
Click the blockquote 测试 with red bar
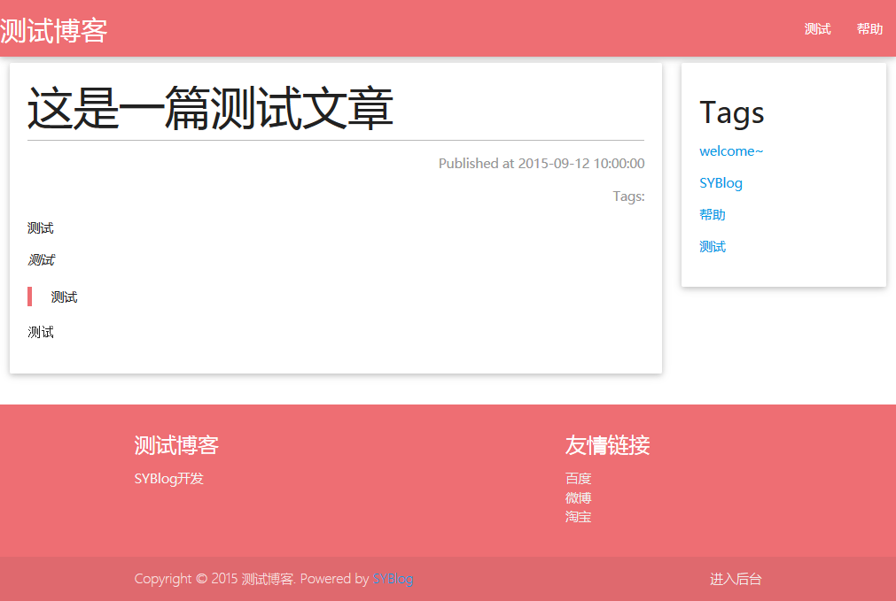[x=64, y=297]
